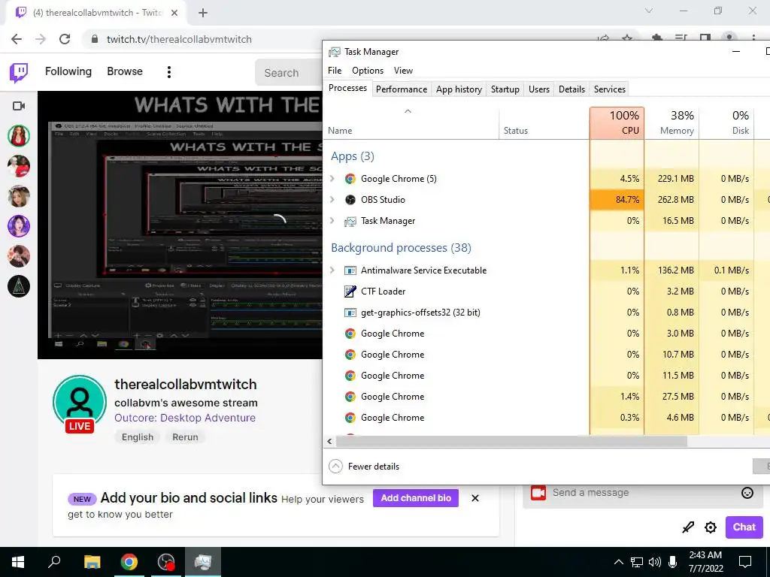Click the Twitch stream video player

coord(180,225)
